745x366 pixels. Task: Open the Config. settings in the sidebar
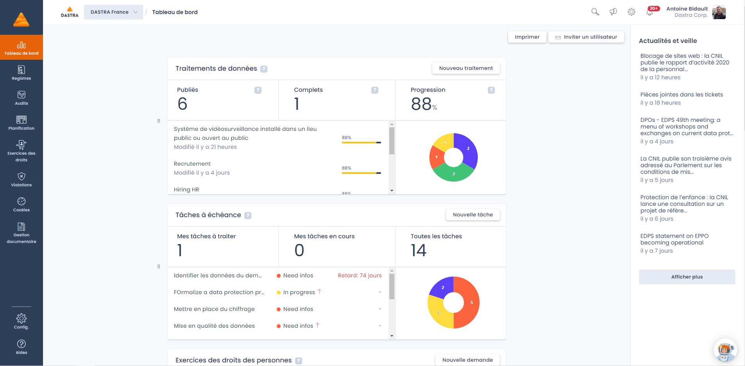[x=21, y=321]
